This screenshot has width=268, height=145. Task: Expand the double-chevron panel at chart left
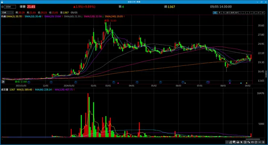pyautogui.click(x=3, y=82)
